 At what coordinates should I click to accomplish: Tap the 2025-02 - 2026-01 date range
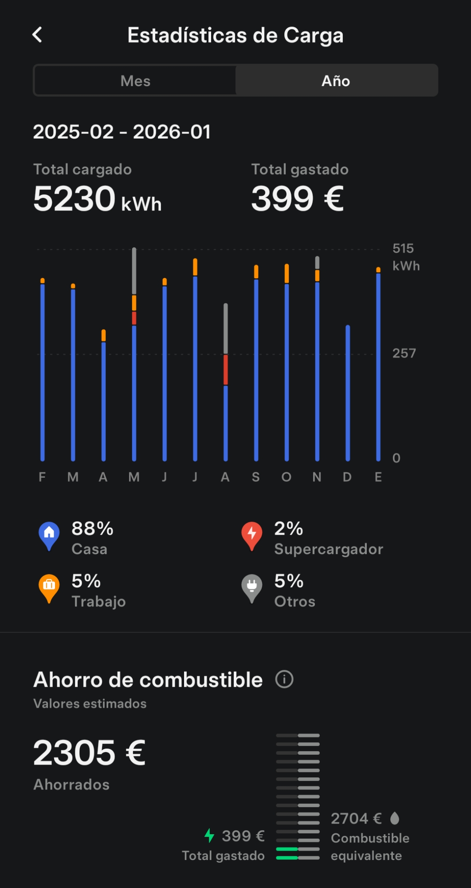pos(122,132)
